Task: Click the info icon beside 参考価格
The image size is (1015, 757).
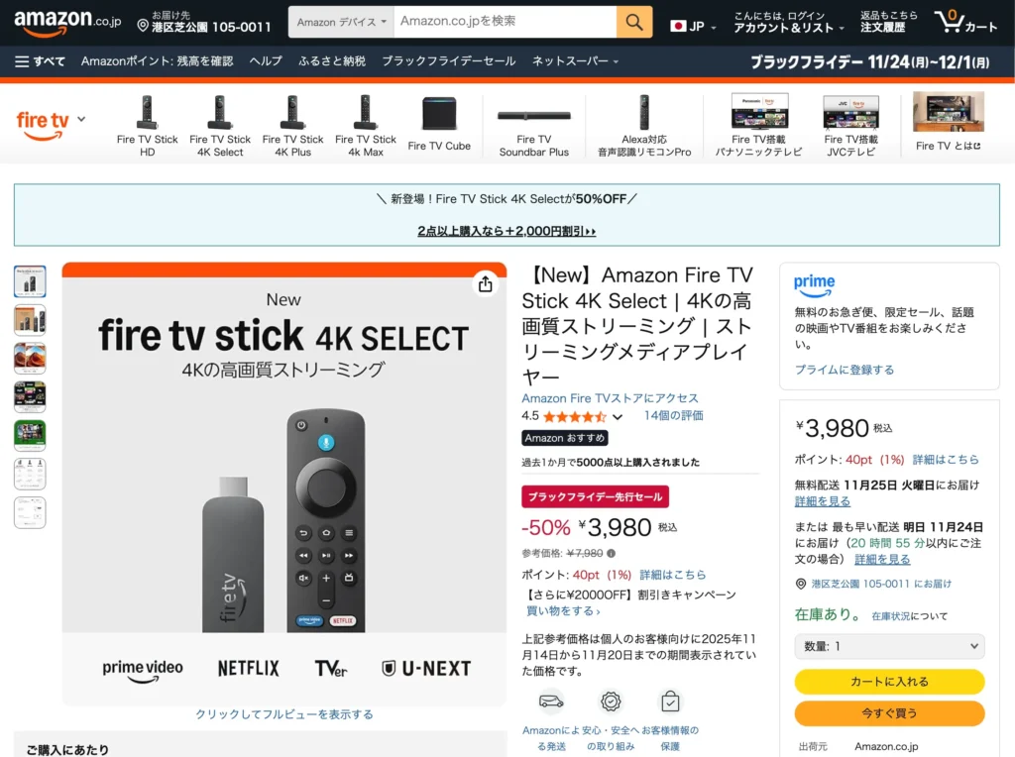Action: tap(611, 553)
